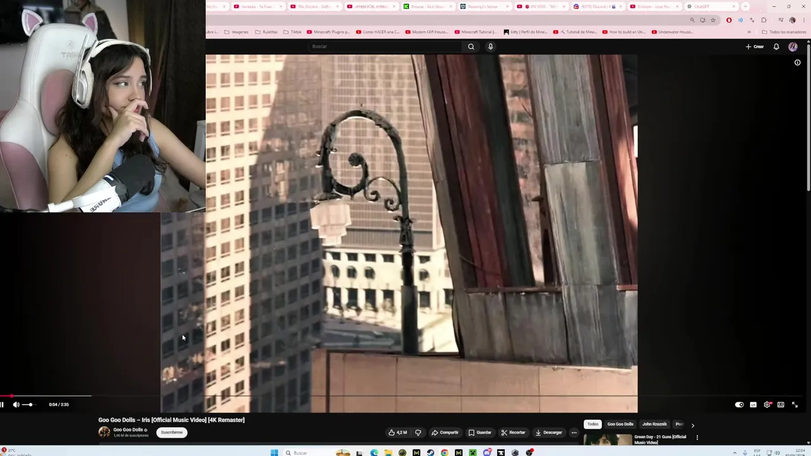
Task: Click the Recortar clip button
Action: coord(513,433)
